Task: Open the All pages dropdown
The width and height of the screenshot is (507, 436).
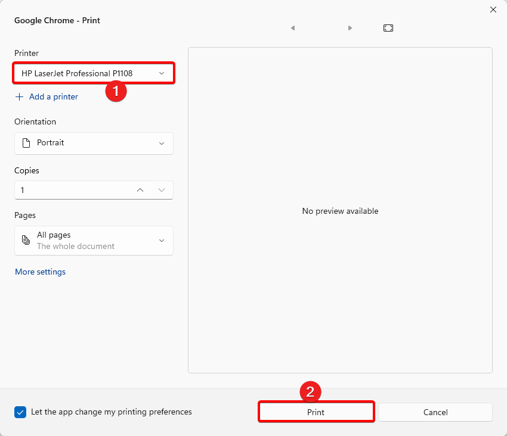Action: [94, 241]
